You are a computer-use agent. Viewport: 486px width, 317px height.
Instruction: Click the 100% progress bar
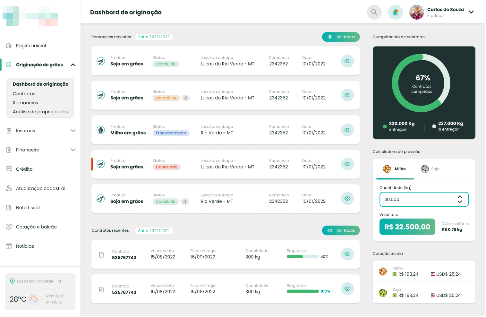303,291
